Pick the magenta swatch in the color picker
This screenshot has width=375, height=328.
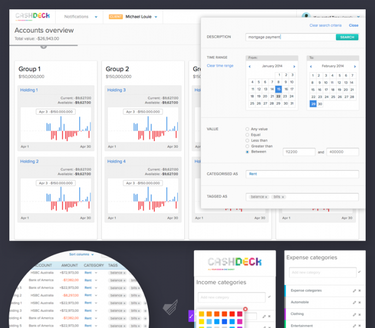(x=239, y=321)
